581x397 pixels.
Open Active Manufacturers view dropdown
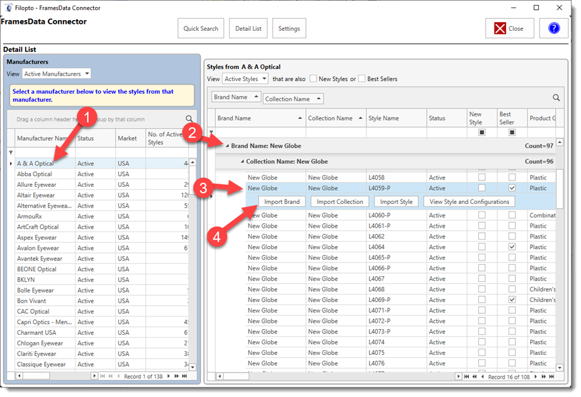pyautogui.click(x=87, y=74)
